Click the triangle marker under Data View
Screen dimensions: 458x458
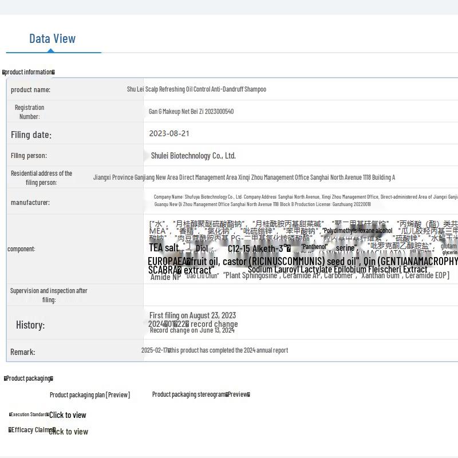pos(51,50)
